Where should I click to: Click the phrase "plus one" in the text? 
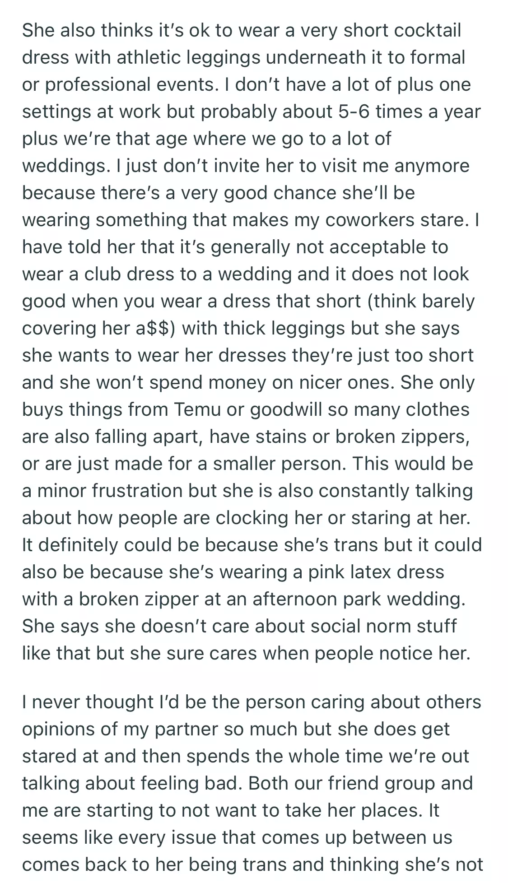[x=434, y=84]
